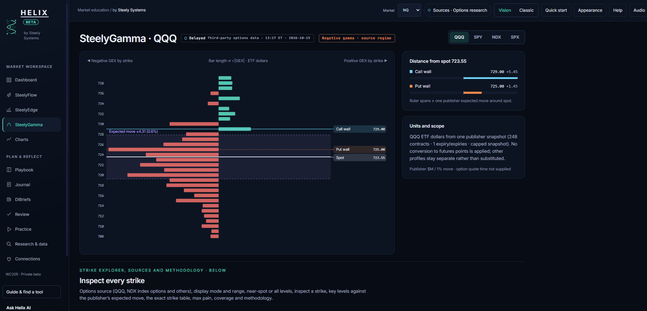Click the Spot 723.55 chart label
This screenshot has width=647, height=311.
[x=360, y=158]
